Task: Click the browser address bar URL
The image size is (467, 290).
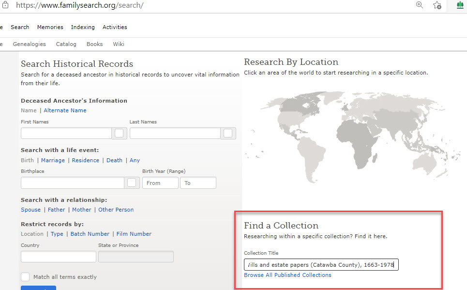Action: click(x=79, y=5)
